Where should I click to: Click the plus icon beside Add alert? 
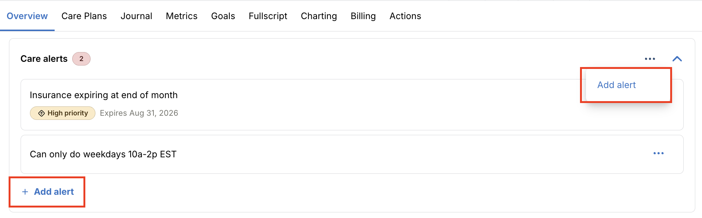[25, 192]
